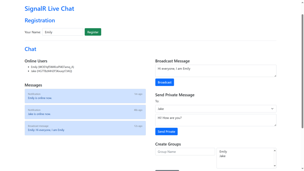Click the Online Users heading
Image resolution: width=304 pixels, height=171 pixels.
[x=36, y=61]
